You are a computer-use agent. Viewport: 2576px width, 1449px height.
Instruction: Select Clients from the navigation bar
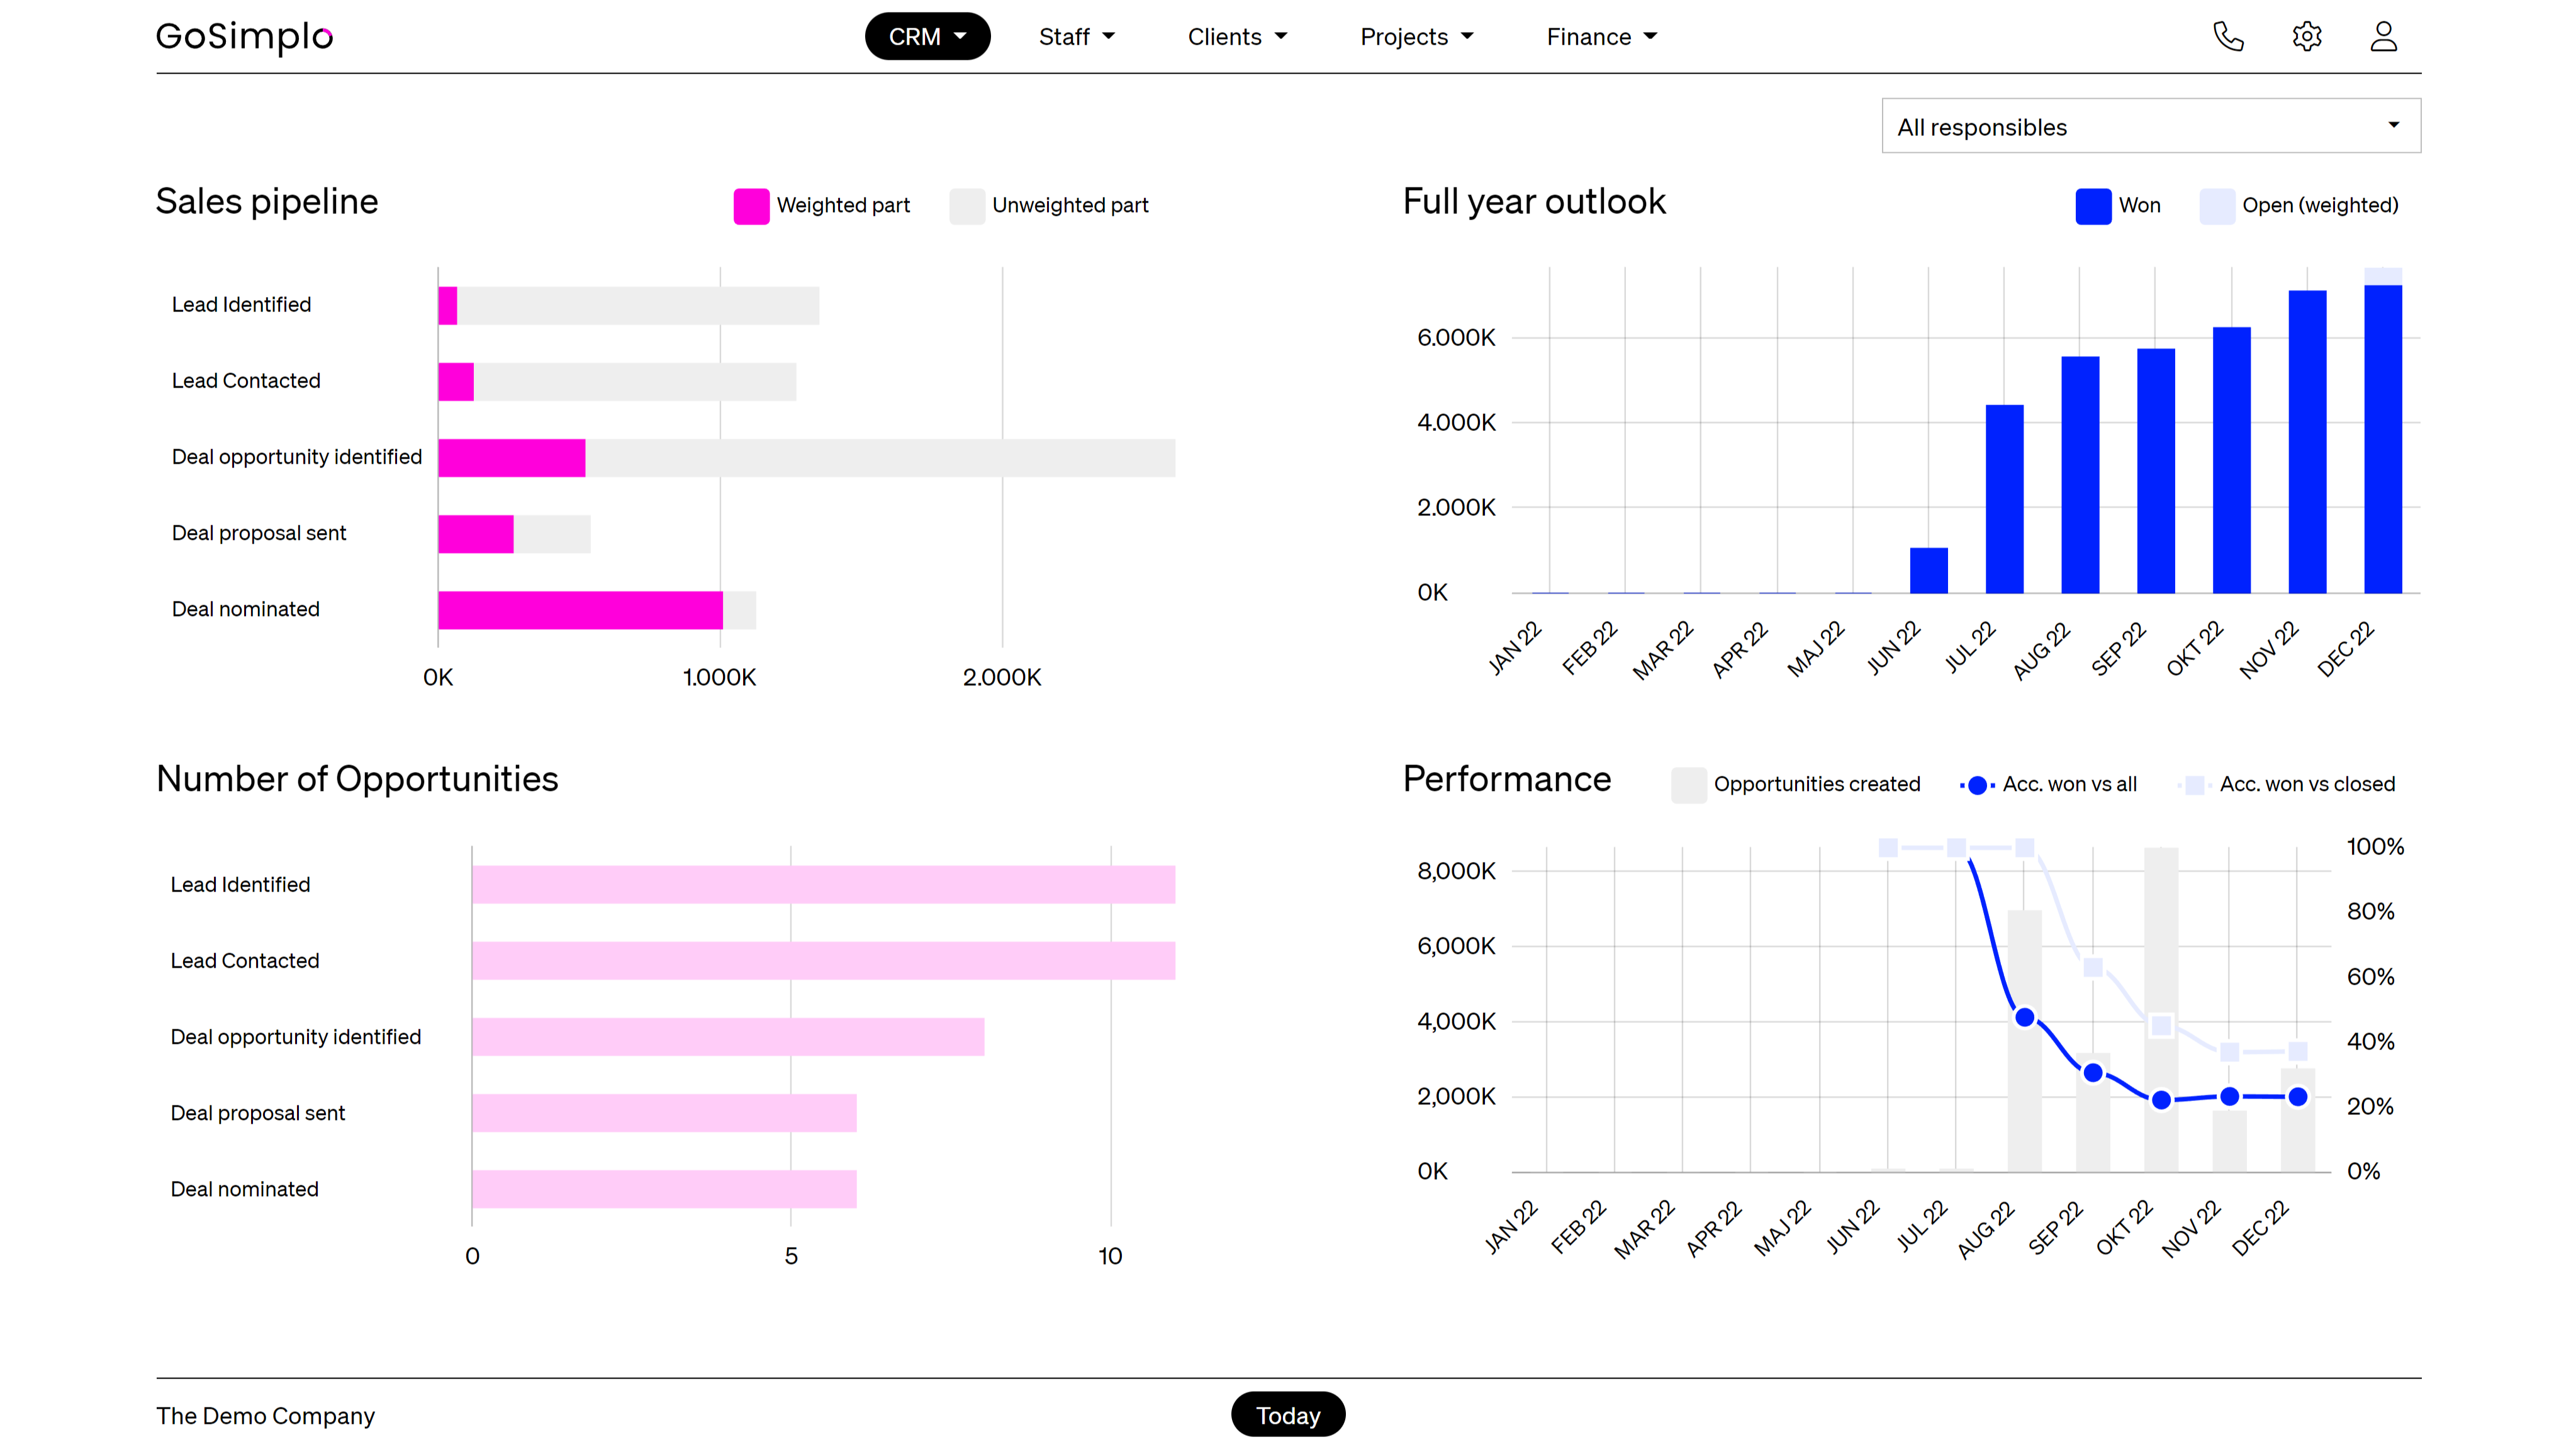click(1237, 36)
